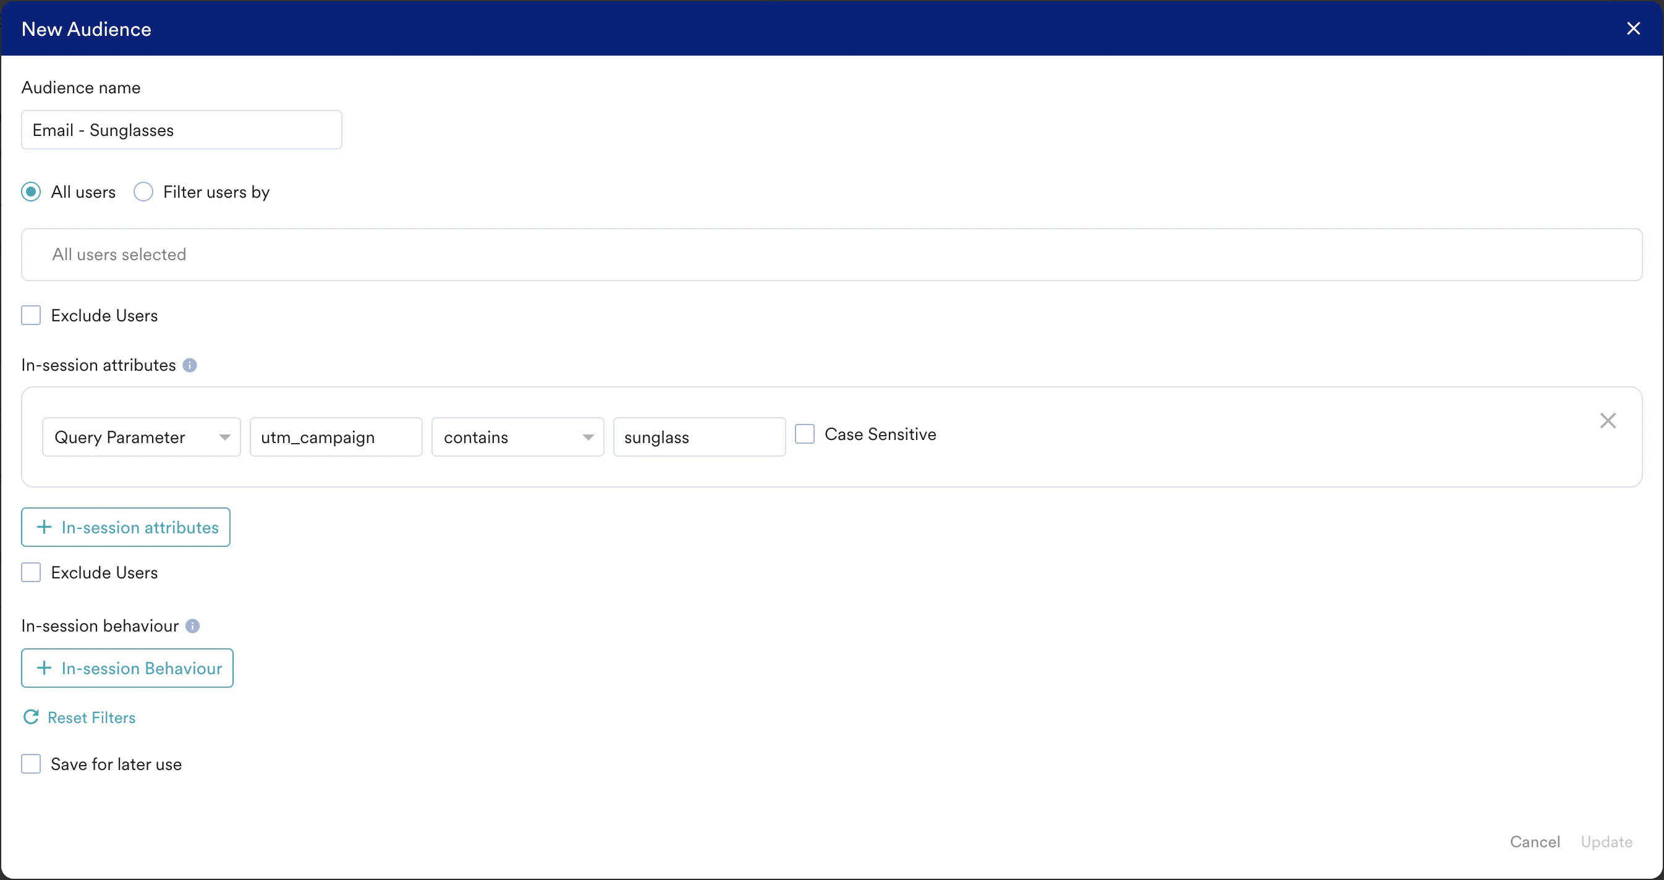Screen dimensions: 1664x880
Task: Open the Query Parameter dropdown
Action: click(x=141, y=437)
